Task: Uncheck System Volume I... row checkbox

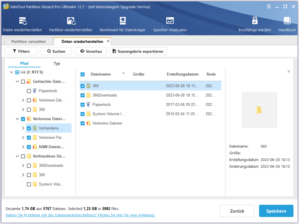Action: (83, 114)
